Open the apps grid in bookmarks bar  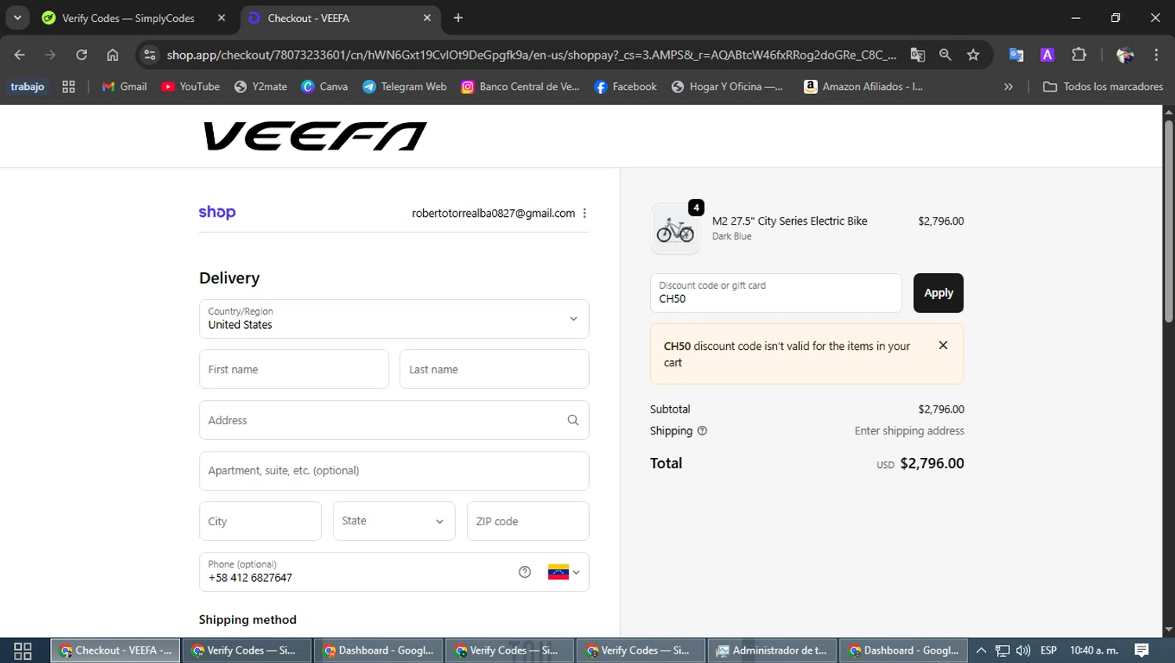[x=69, y=87]
